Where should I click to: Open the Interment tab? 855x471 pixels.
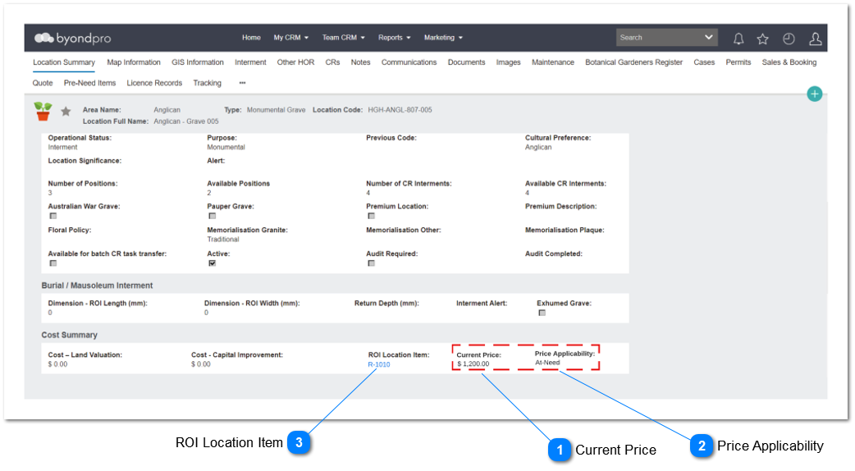click(x=250, y=62)
